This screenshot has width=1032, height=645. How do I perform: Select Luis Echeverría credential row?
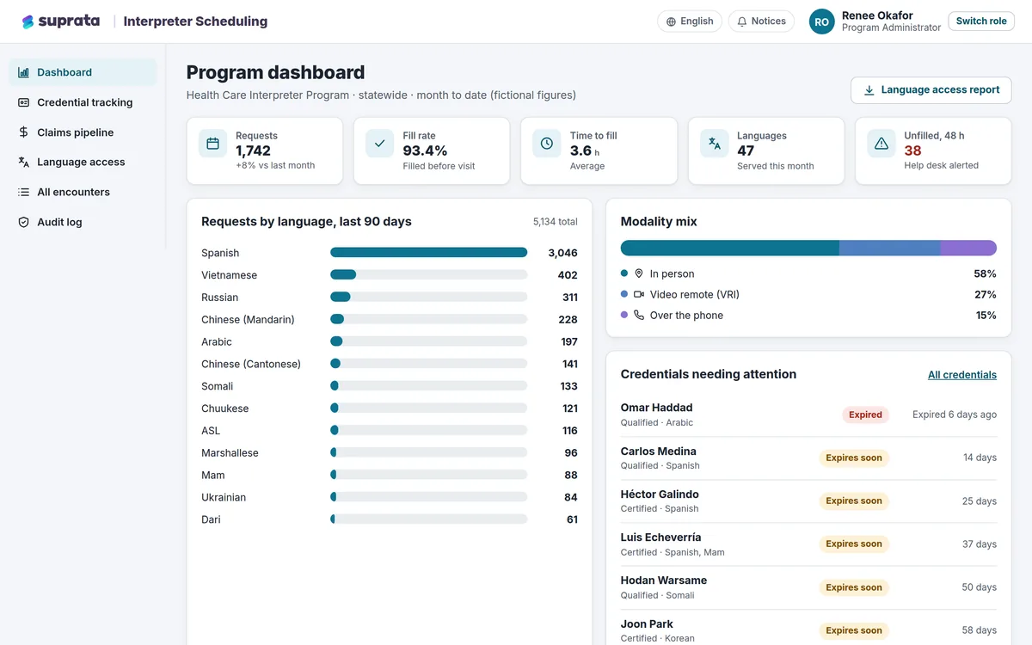(808, 544)
